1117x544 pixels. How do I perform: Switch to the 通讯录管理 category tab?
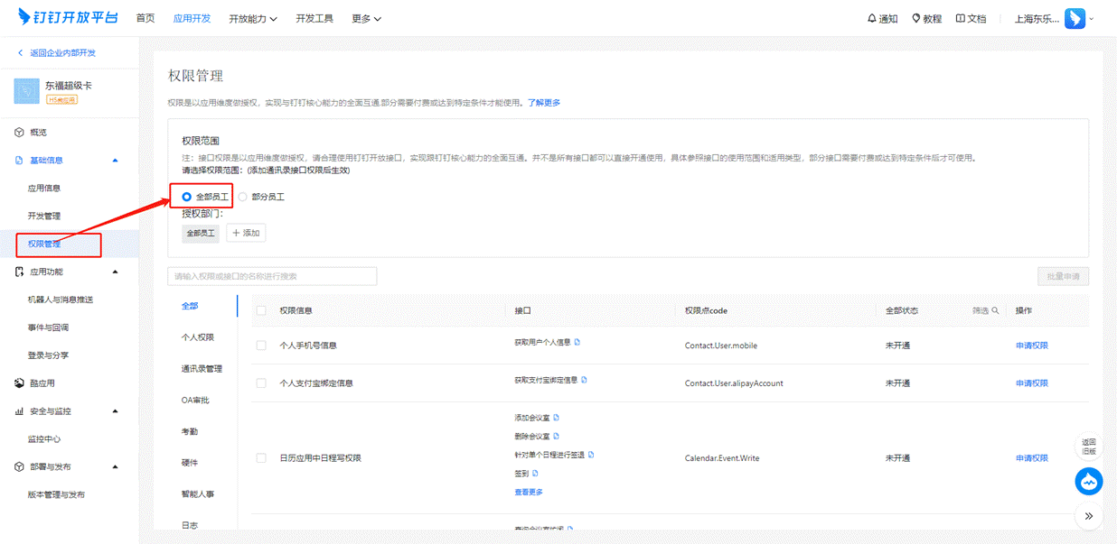(202, 369)
